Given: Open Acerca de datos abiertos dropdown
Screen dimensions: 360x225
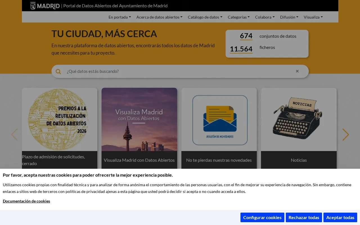Looking at the screenshot, I should [159, 17].
